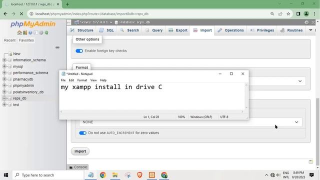320x180 pixels.
Task: Open phpMyAdmin home icon in sidebar
Action: tap(19, 32)
